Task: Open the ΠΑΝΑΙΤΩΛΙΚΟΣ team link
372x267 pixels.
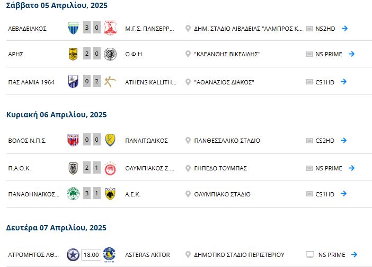Action: [x=146, y=141]
